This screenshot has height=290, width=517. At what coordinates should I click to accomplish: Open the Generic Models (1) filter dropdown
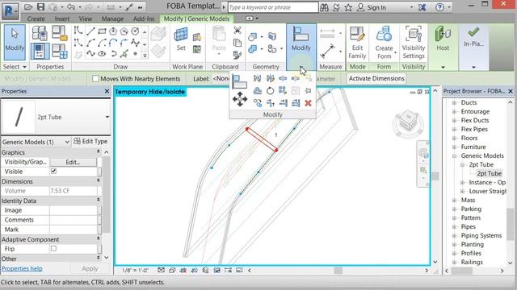(x=67, y=142)
